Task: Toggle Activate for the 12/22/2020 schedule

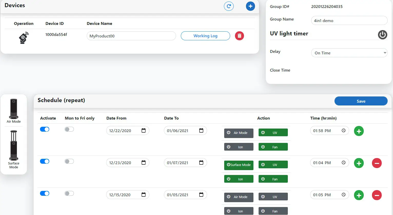Action: click(45, 129)
